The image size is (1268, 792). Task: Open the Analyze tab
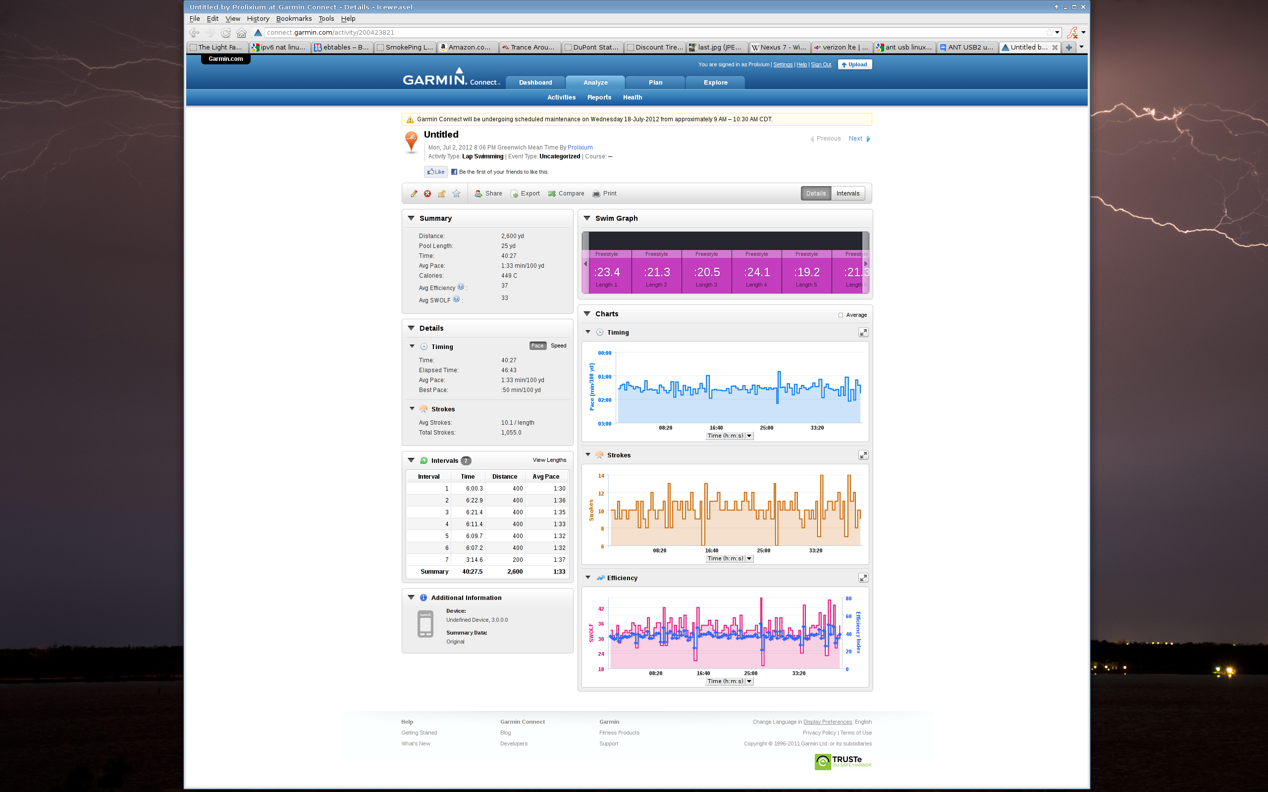click(x=595, y=83)
